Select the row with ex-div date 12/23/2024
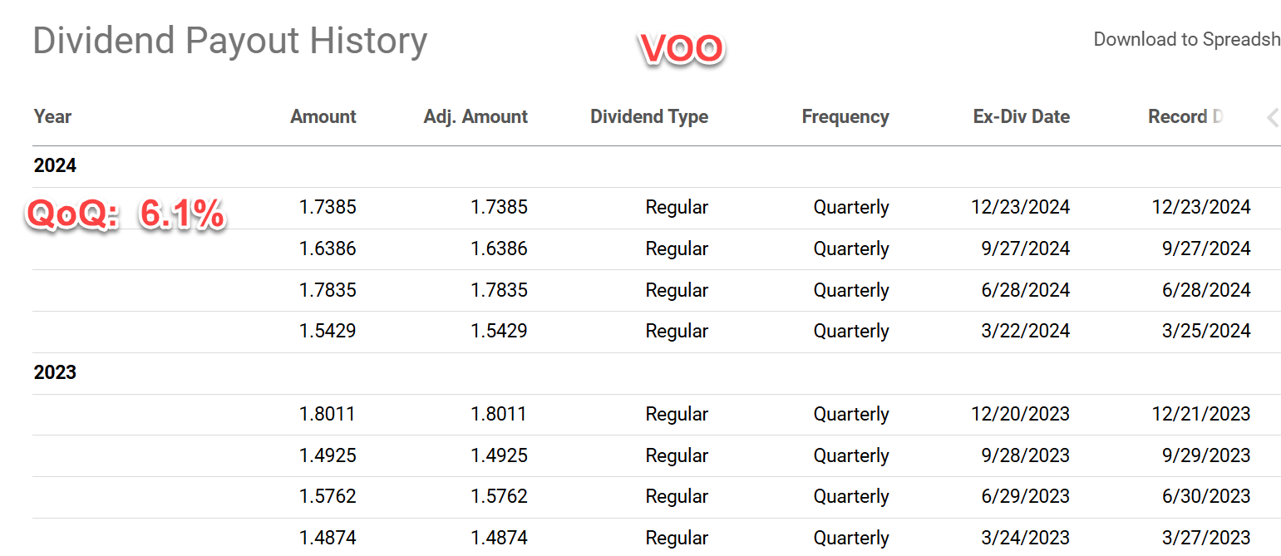Screen dimensions: 1281x556 point(1020,207)
